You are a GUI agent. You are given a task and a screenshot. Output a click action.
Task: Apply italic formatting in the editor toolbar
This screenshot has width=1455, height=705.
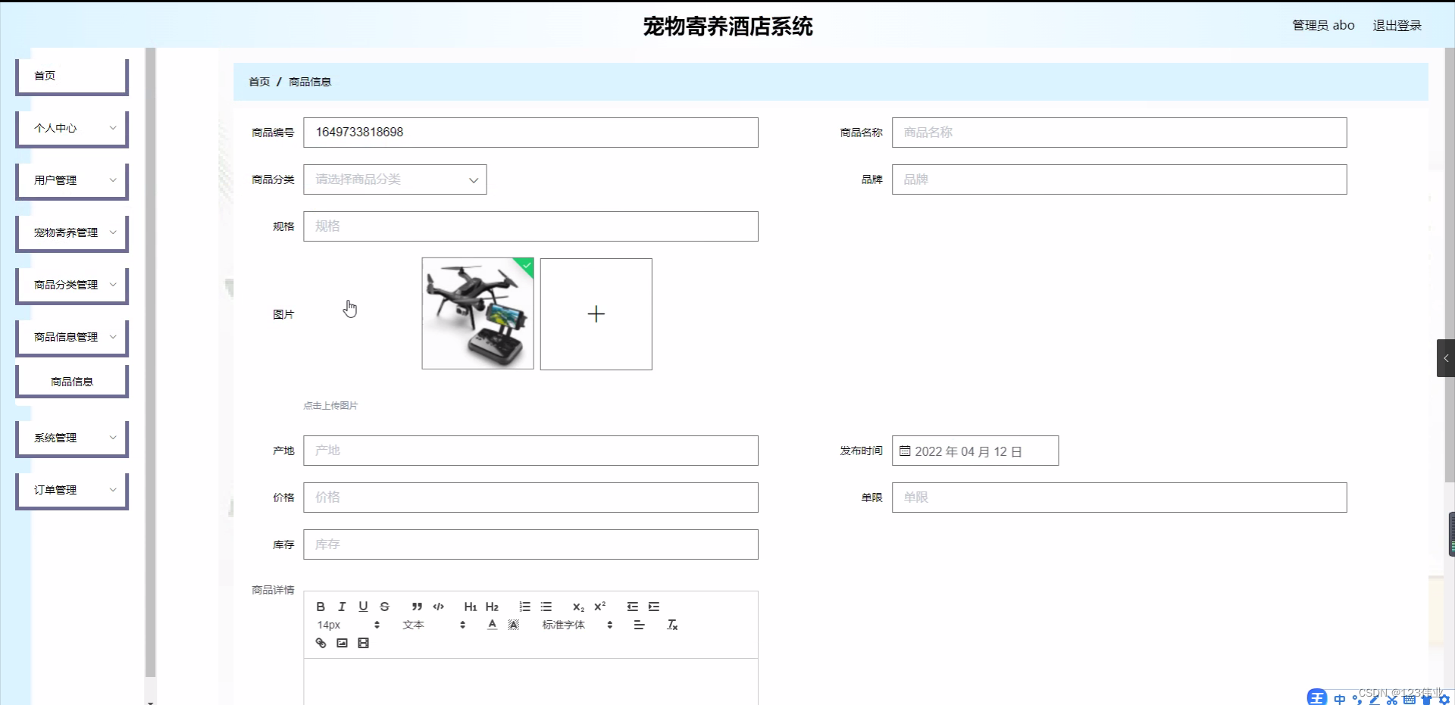342,607
